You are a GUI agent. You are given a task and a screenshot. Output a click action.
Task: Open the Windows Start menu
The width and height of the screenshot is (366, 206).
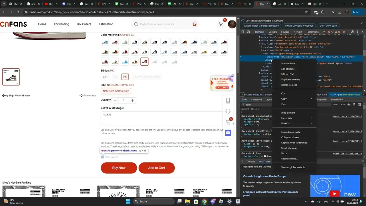[x=128, y=201]
